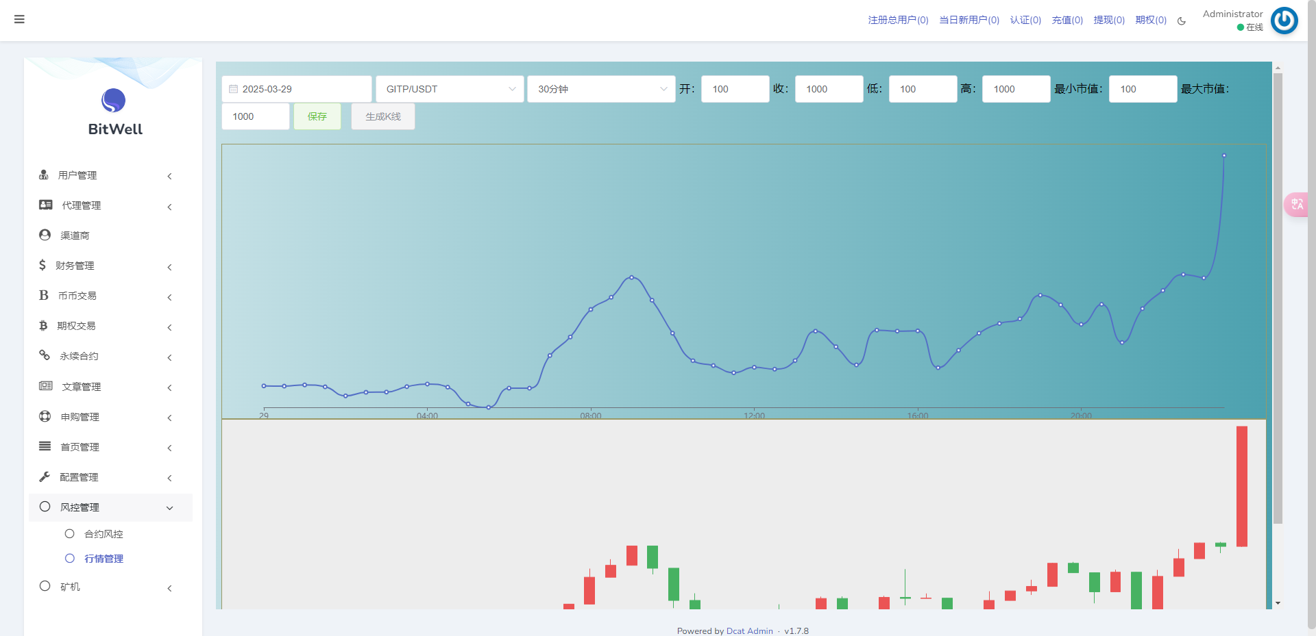Expand the 财务管理 menu chevron
1316x636 pixels.
click(x=169, y=266)
